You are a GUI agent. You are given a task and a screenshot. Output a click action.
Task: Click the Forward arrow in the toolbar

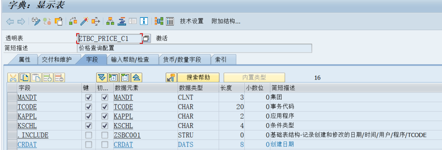[x=21, y=21]
